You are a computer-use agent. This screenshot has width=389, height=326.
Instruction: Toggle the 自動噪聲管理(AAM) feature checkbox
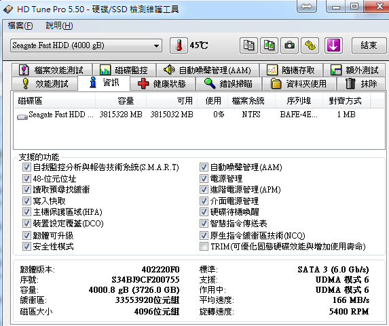coord(204,167)
